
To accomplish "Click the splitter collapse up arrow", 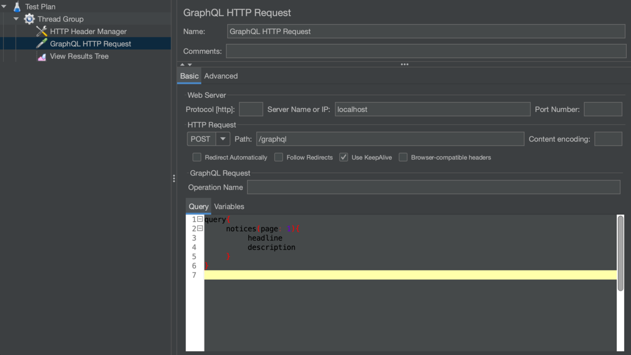I will tap(182, 65).
